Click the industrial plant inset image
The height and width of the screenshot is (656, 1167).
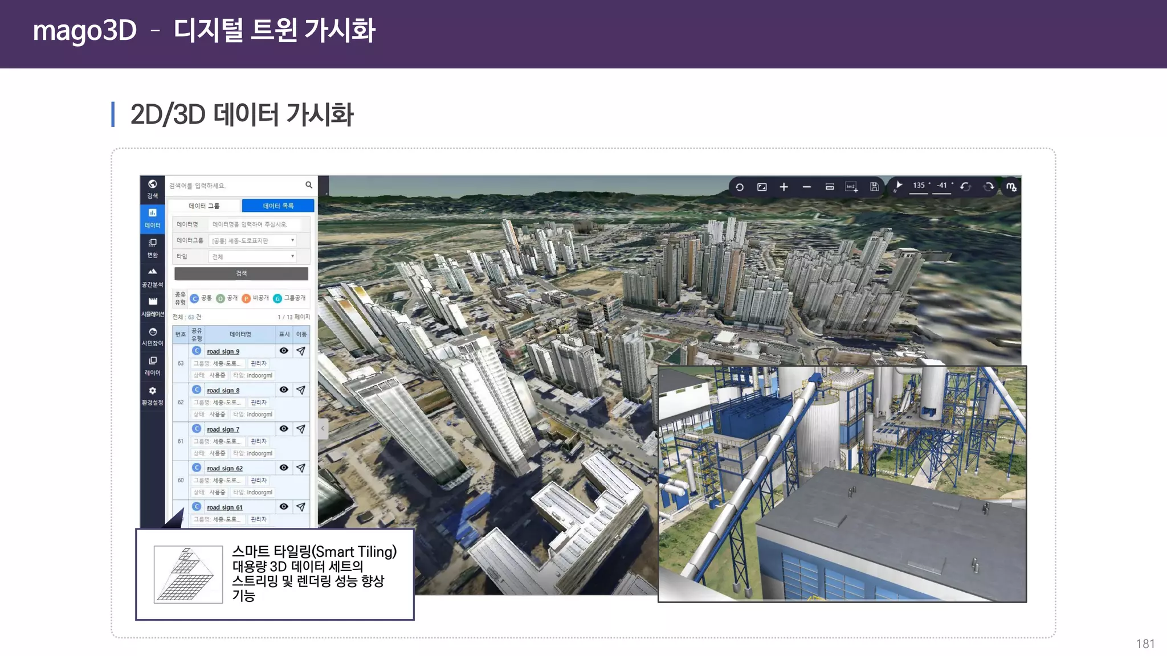(x=842, y=484)
